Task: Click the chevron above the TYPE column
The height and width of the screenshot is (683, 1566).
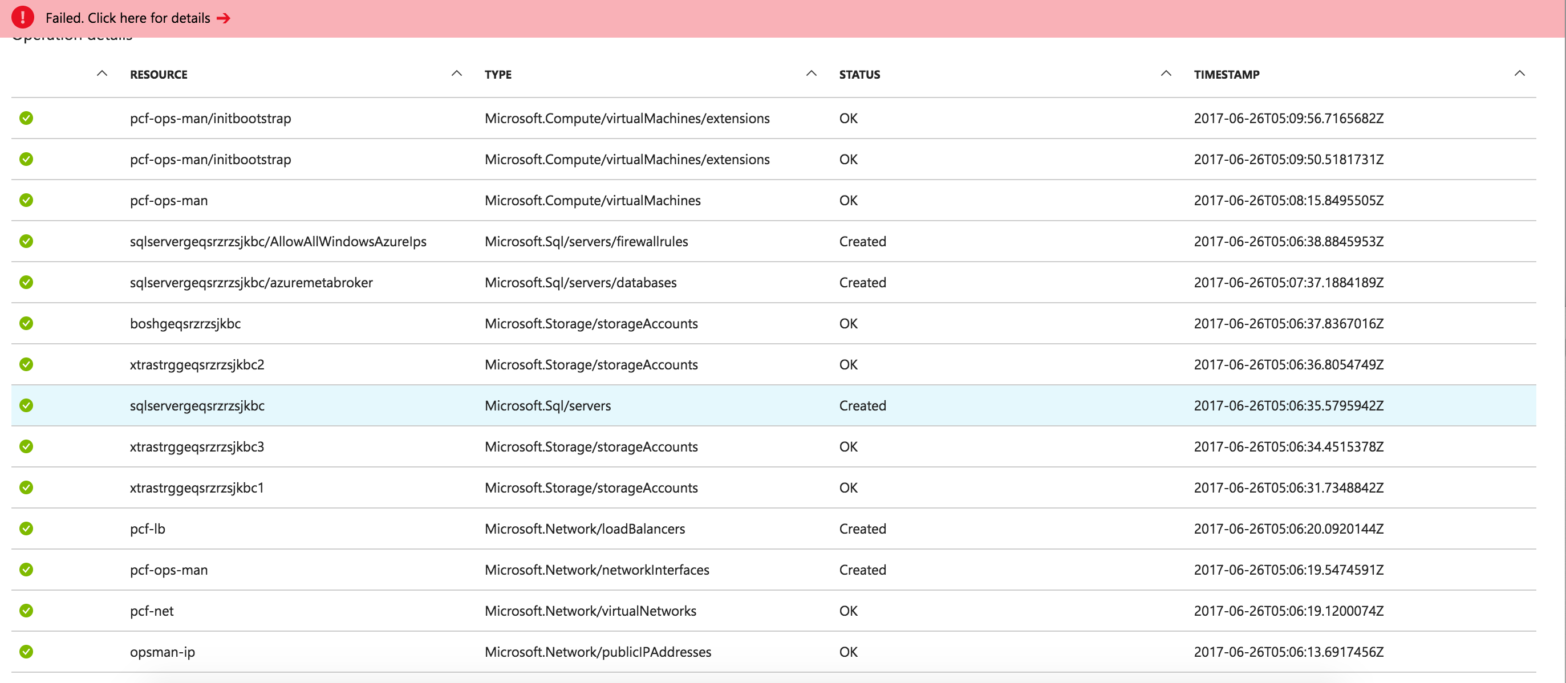Action: [x=457, y=73]
